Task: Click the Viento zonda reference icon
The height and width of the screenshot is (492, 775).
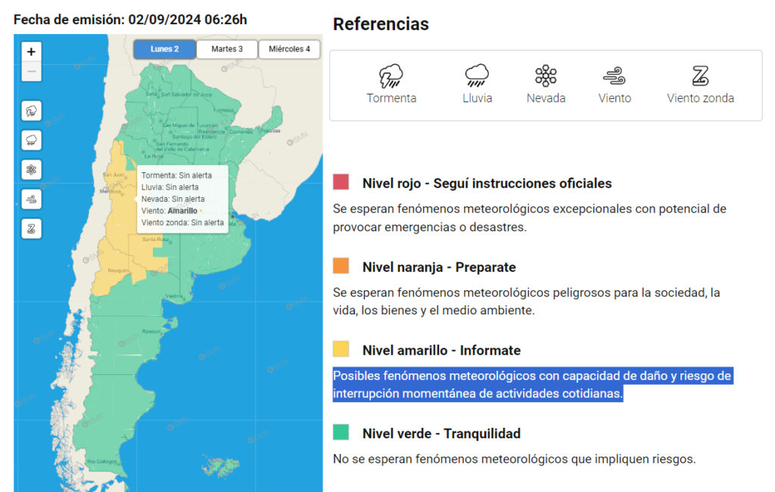Action: [700, 76]
